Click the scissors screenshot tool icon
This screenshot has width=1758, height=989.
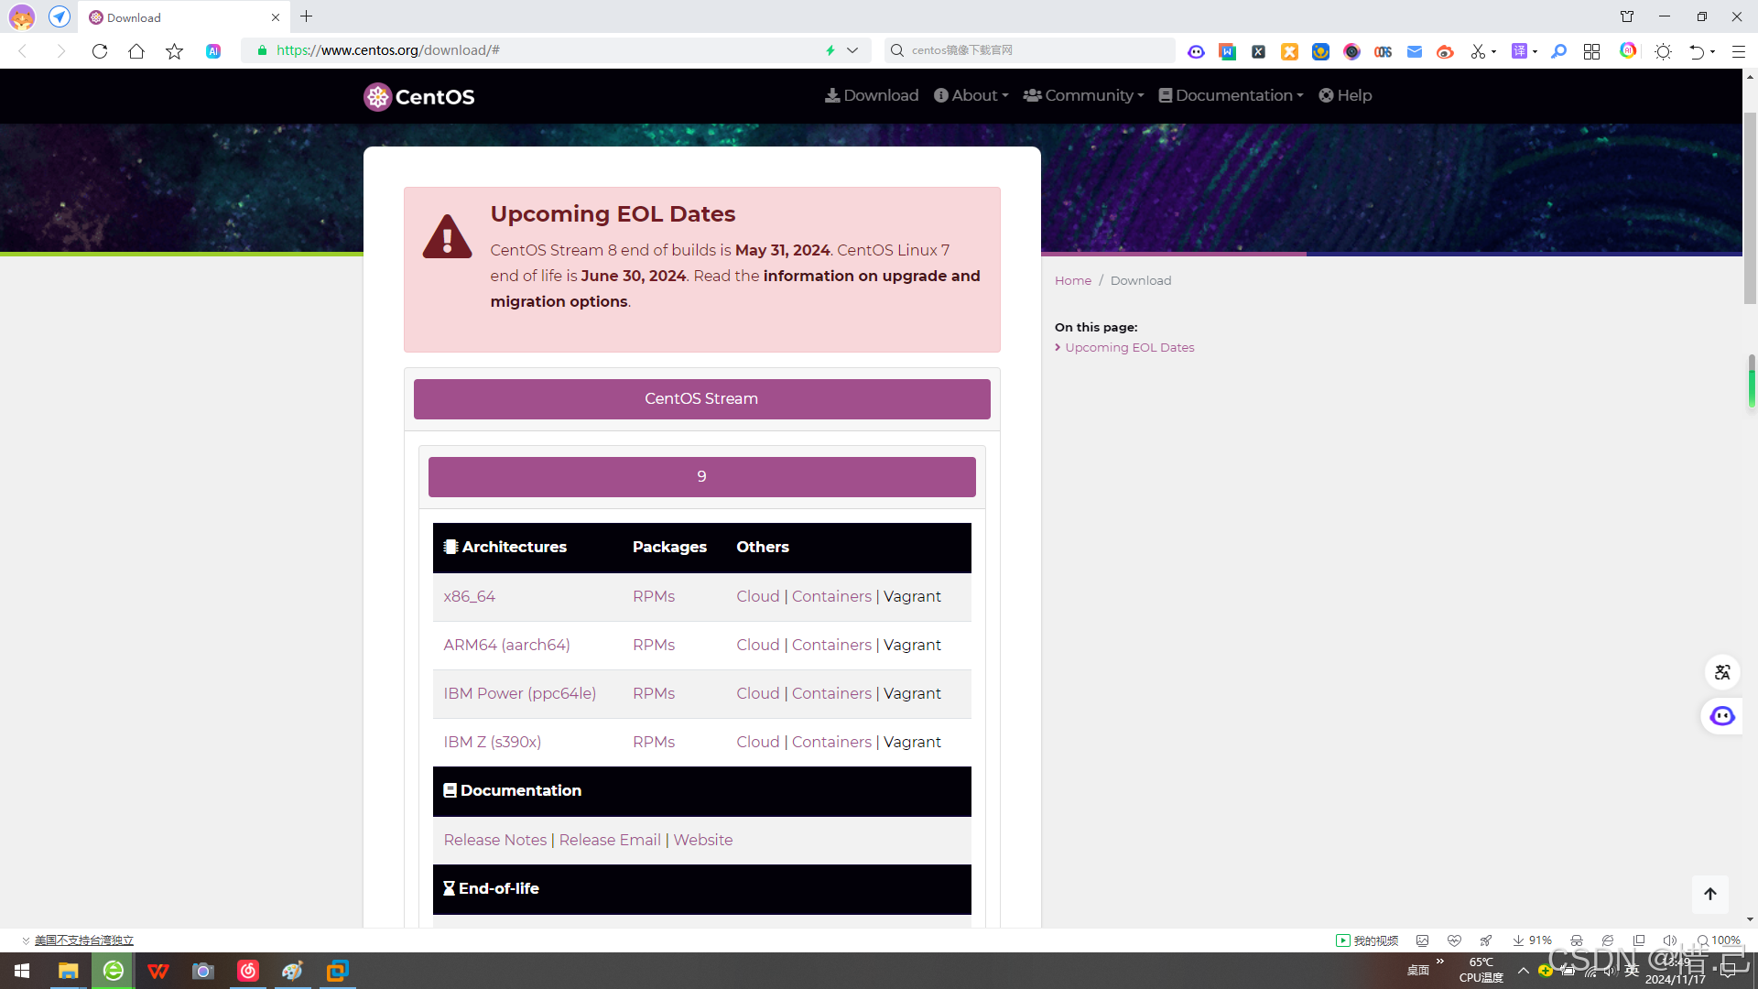tap(1478, 51)
